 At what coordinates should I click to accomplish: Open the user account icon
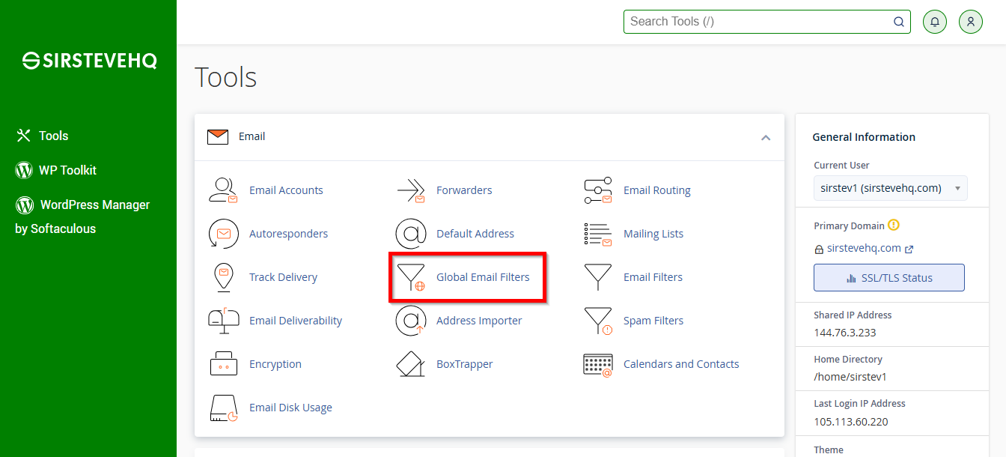[x=970, y=22]
